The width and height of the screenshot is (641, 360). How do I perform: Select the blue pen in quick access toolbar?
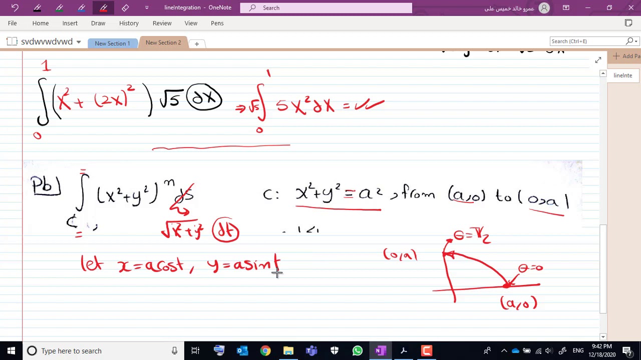[81, 7]
